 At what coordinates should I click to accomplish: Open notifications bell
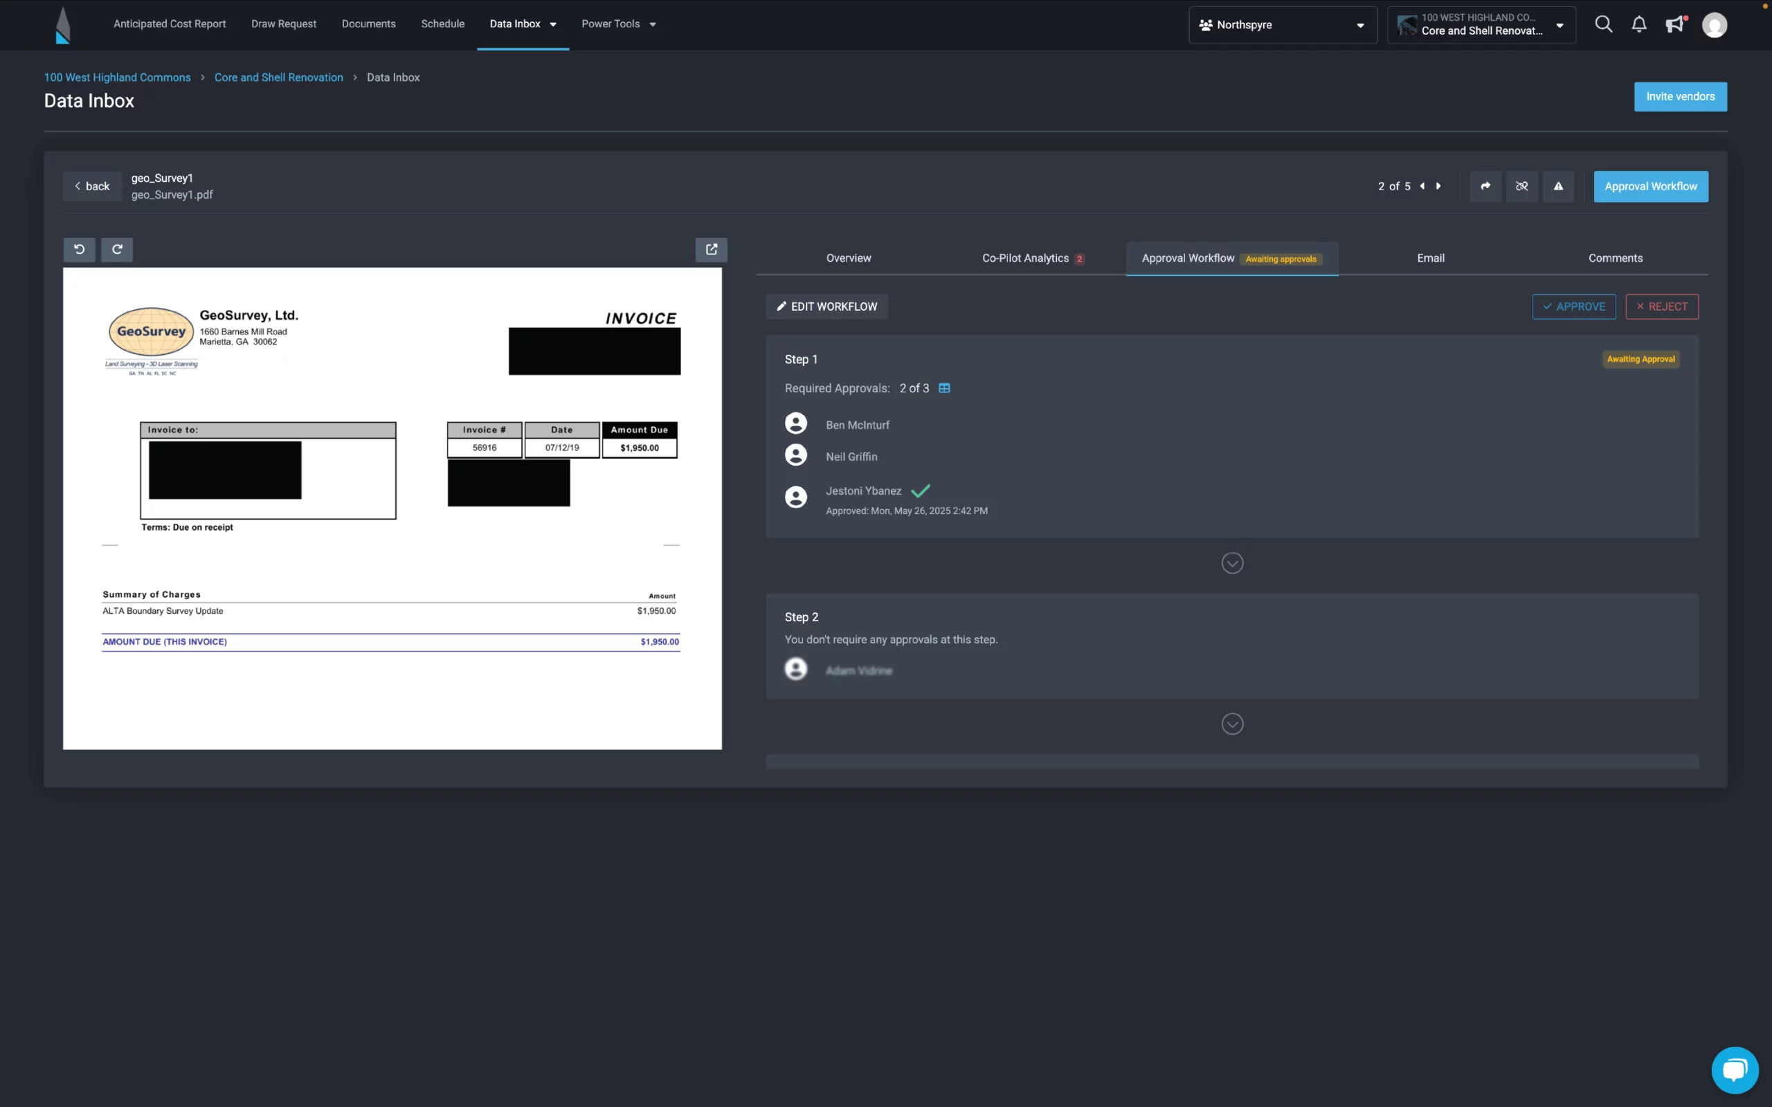point(1638,24)
